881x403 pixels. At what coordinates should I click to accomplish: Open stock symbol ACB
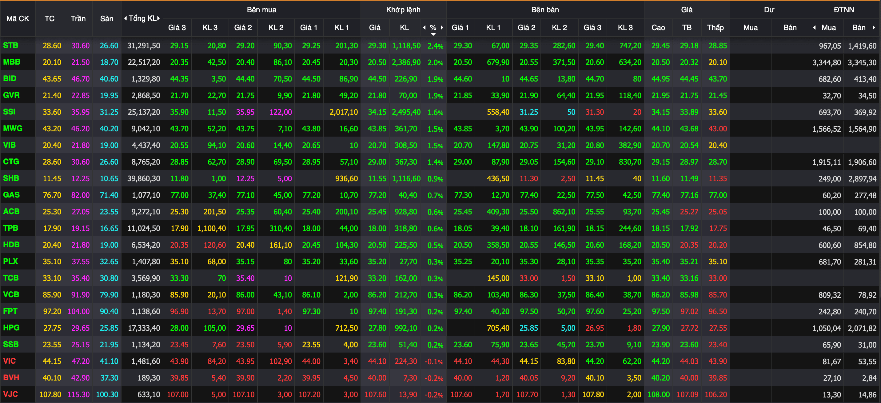11,211
